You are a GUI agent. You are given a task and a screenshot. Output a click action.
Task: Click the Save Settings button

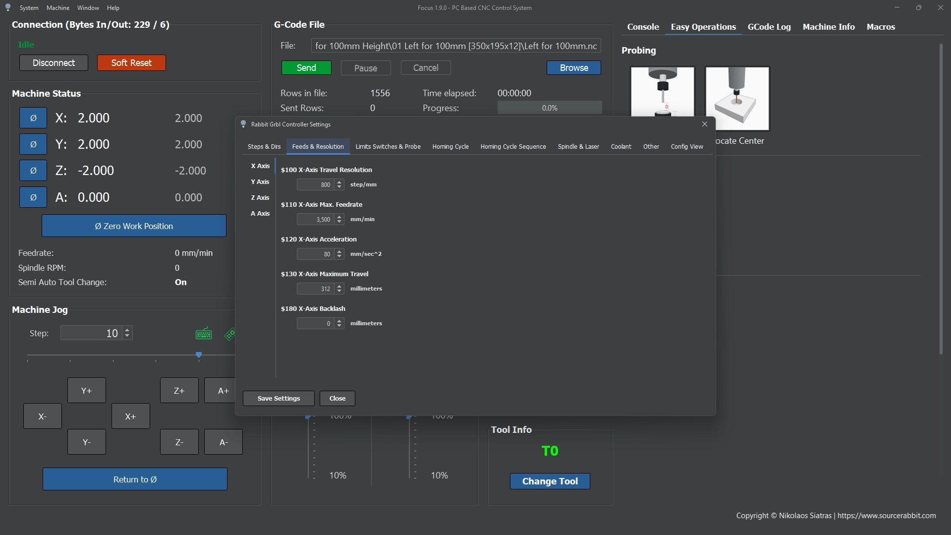point(279,399)
